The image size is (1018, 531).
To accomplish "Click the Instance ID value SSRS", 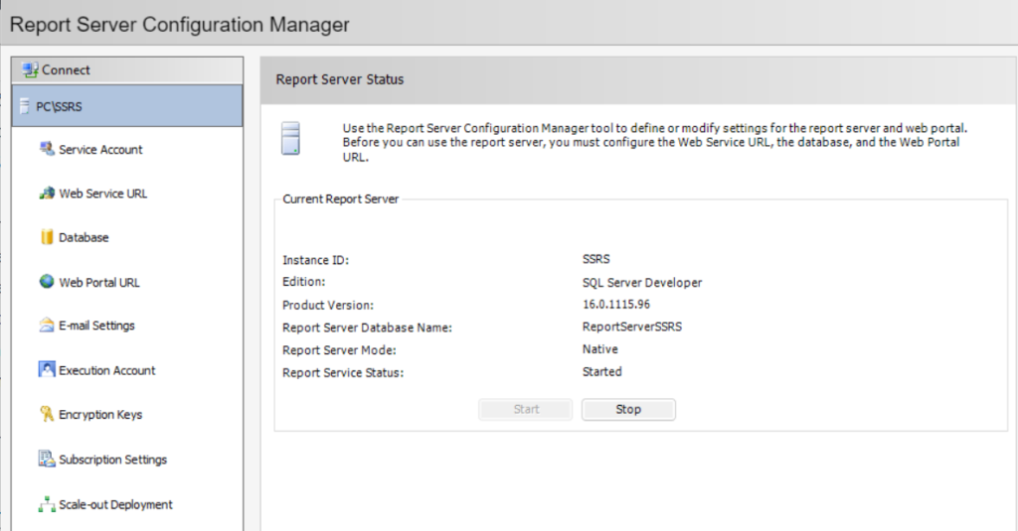I will [596, 259].
